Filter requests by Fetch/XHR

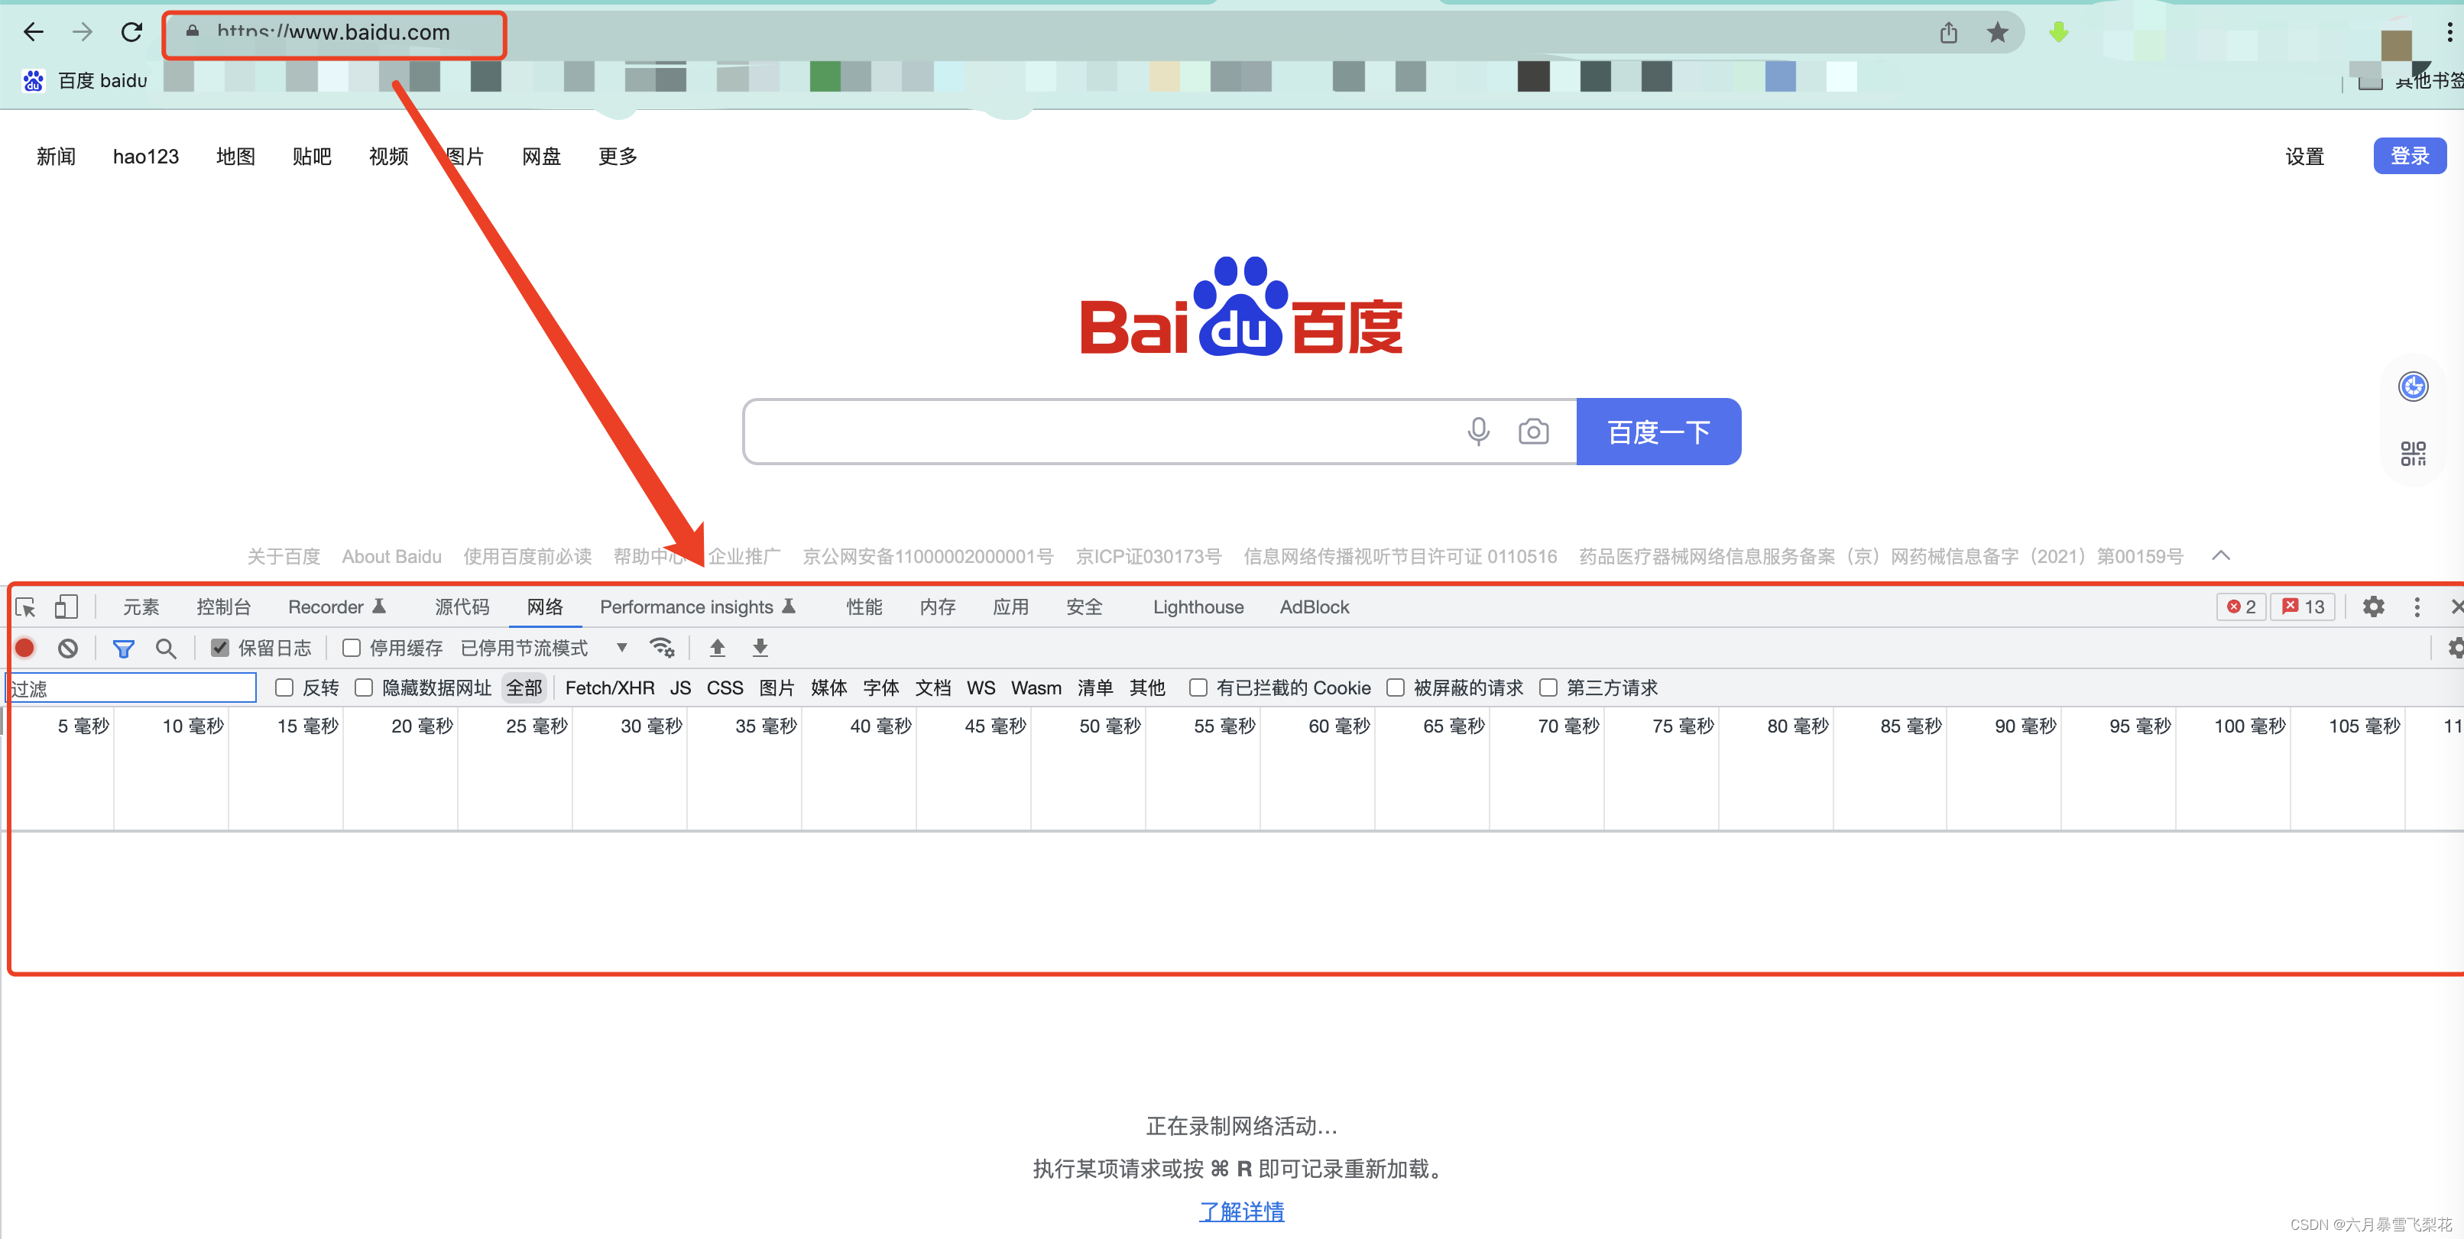pos(609,687)
